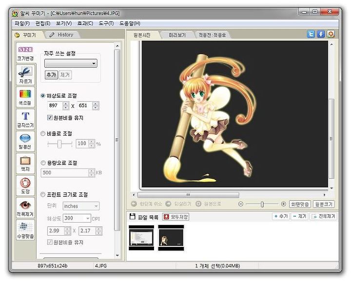
Task: Click the height 651 spinner arrows
Action: tap(96, 106)
